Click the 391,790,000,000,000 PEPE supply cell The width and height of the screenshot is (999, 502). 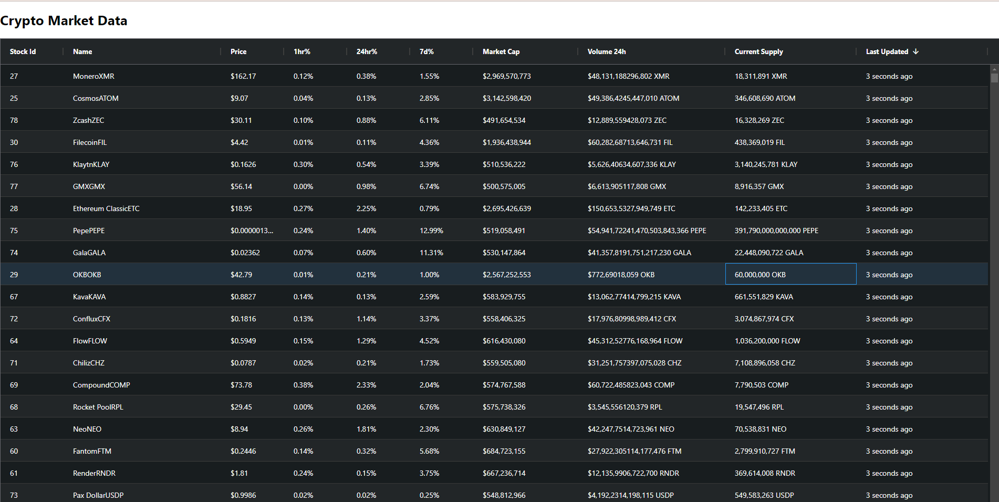[x=791, y=231]
